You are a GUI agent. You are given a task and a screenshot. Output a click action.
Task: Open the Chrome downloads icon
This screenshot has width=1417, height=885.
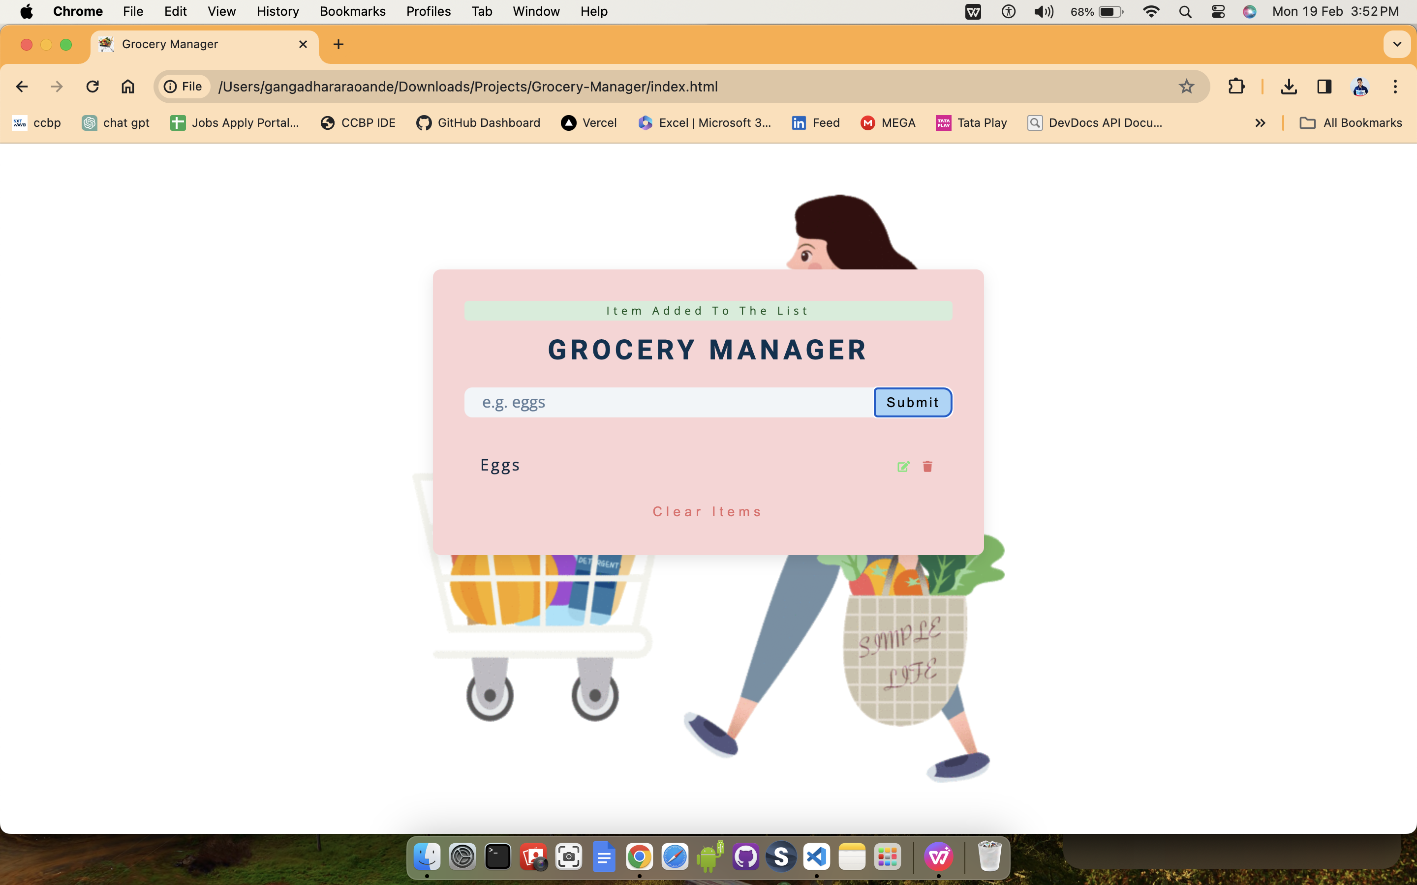1288,87
